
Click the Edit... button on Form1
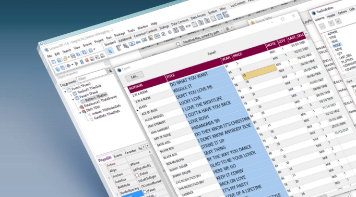coord(134,77)
